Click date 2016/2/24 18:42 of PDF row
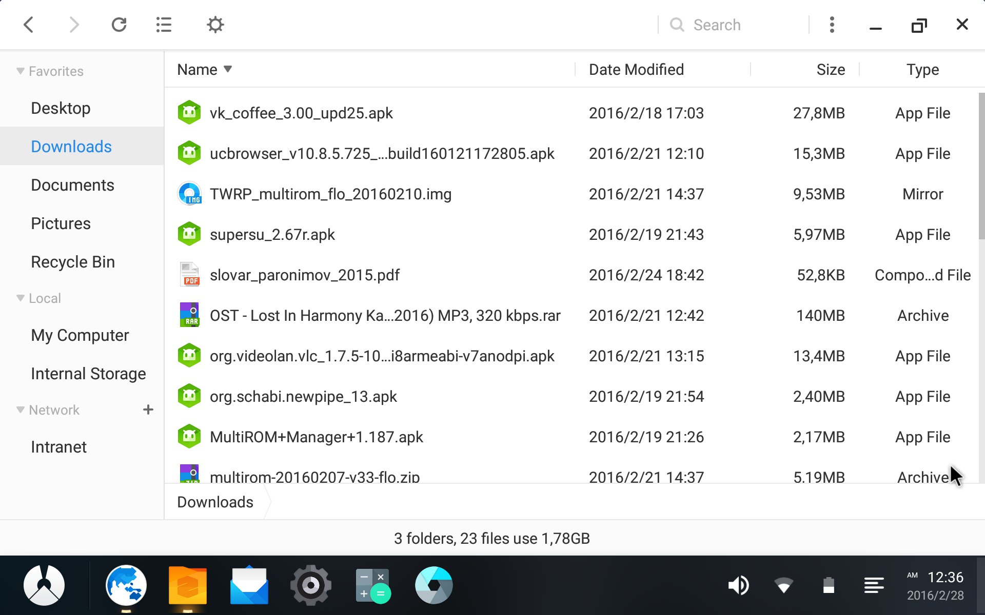 pos(646,275)
